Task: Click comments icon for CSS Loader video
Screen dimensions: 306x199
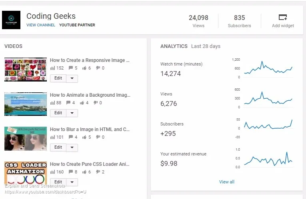Action: 71,172
